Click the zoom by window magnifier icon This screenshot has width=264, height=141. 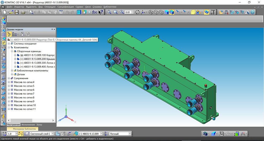tap(109, 12)
